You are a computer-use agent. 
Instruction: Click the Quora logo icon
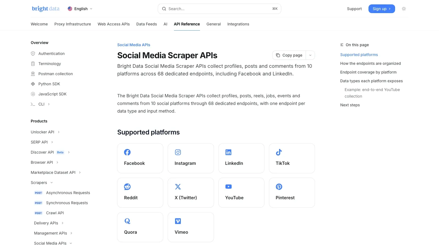[127, 221]
